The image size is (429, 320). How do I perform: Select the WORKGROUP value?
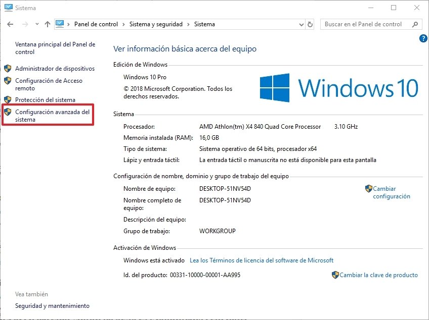pyautogui.click(x=217, y=231)
